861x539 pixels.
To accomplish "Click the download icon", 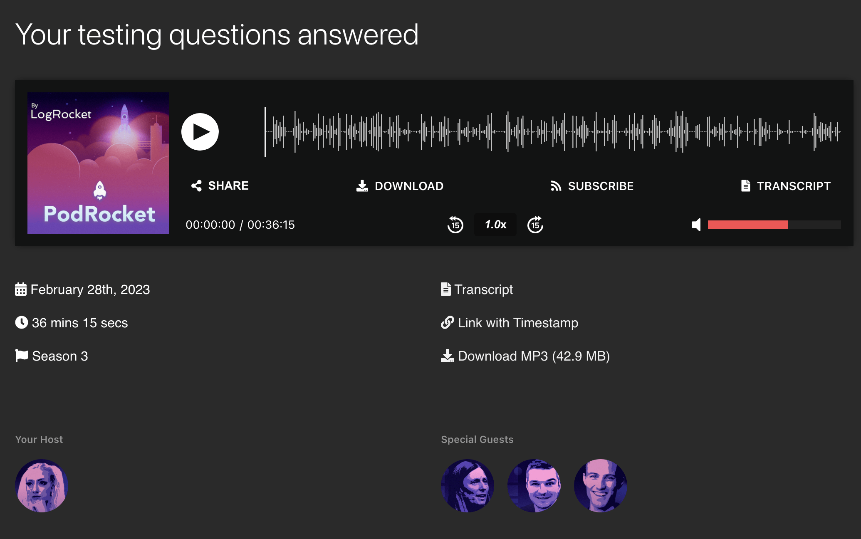I will point(361,185).
